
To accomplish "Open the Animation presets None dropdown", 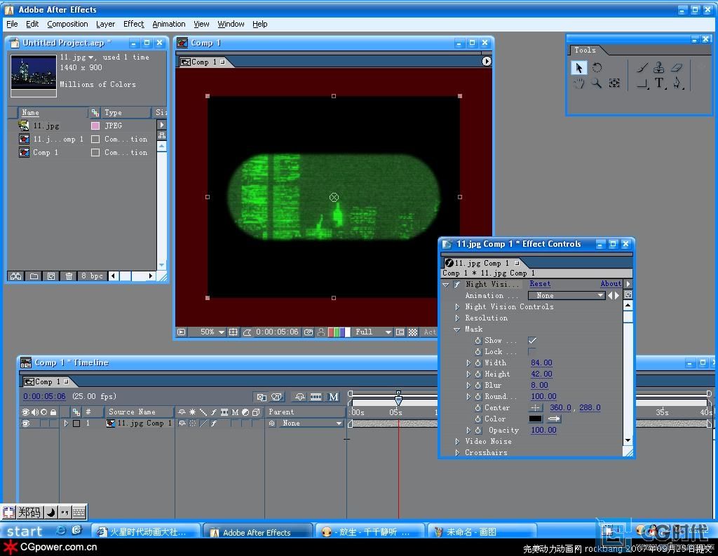I will pyautogui.click(x=567, y=295).
